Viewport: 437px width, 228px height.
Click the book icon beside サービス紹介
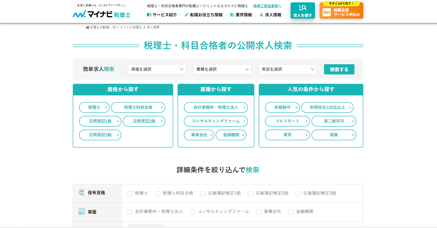pos(149,15)
